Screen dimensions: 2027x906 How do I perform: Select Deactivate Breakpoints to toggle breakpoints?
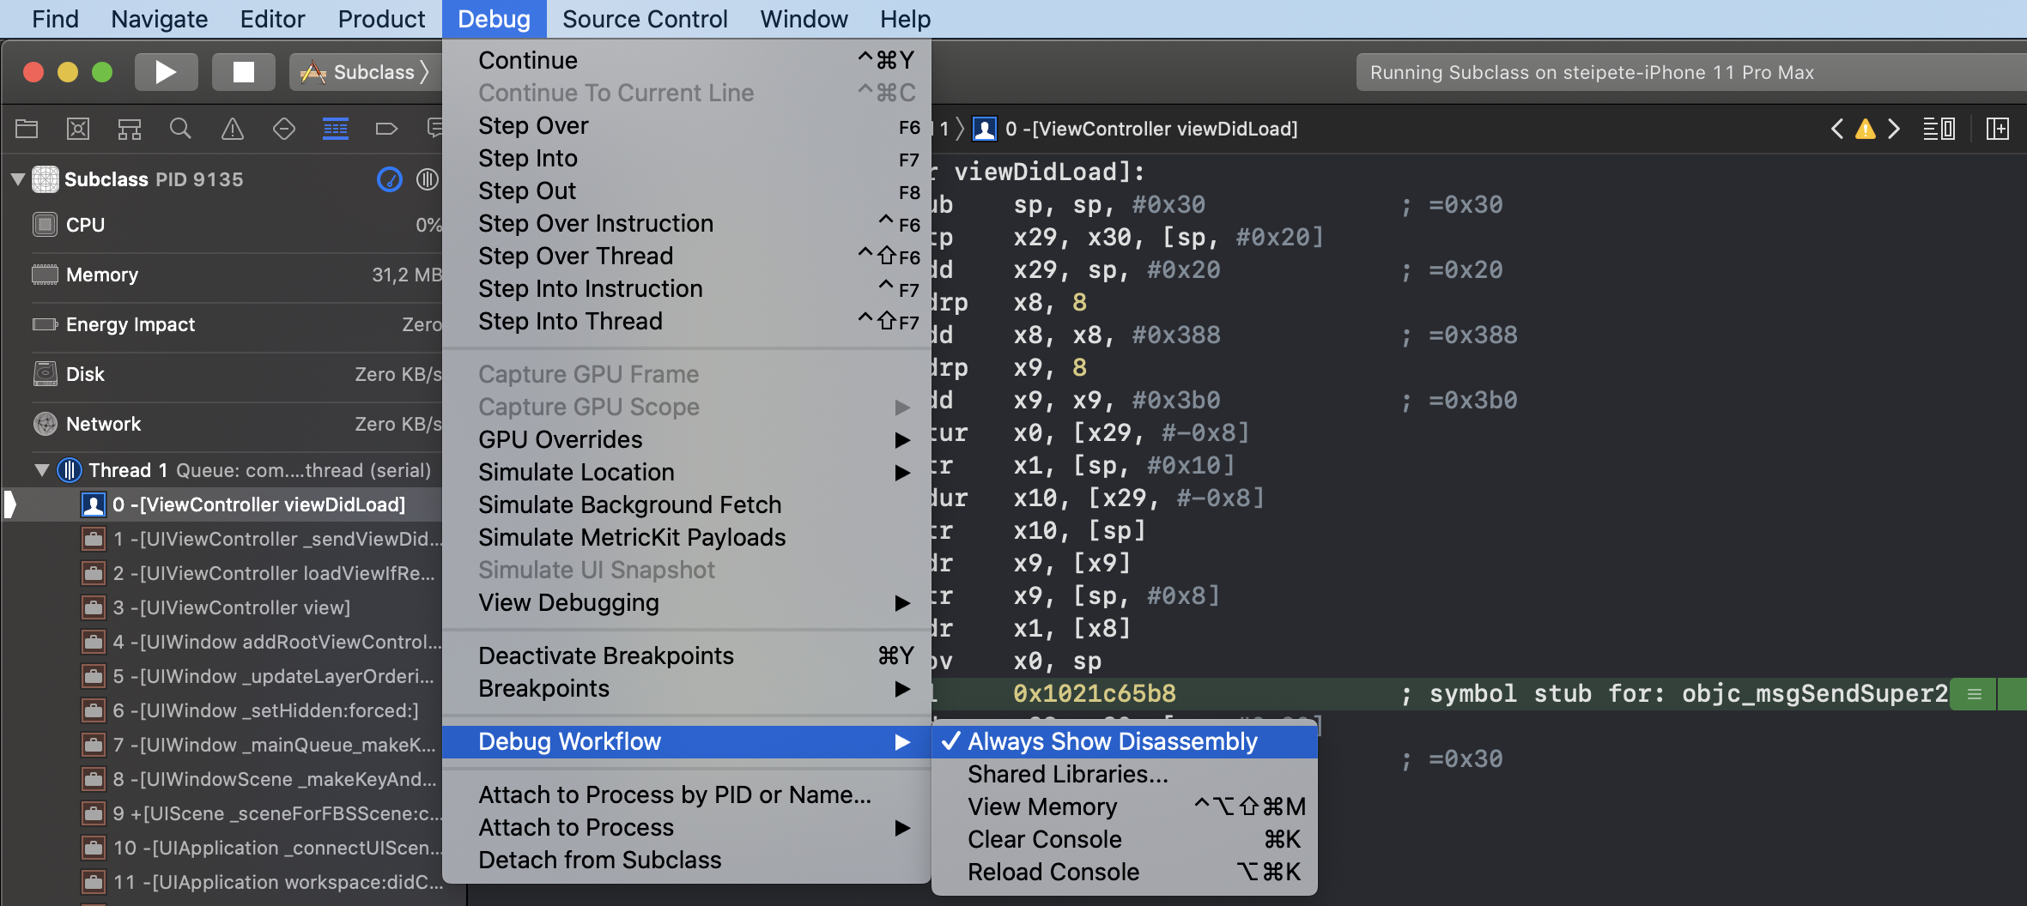tap(606, 655)
